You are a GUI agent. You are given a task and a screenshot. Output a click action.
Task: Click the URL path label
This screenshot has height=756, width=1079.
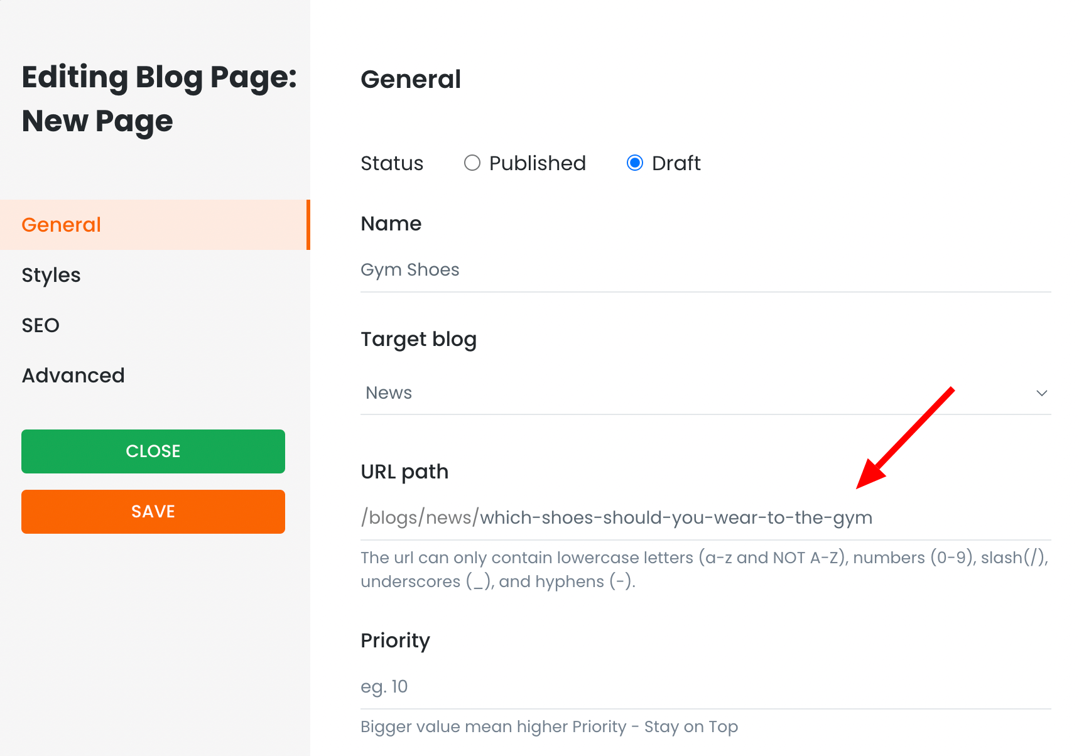[404, 472]
